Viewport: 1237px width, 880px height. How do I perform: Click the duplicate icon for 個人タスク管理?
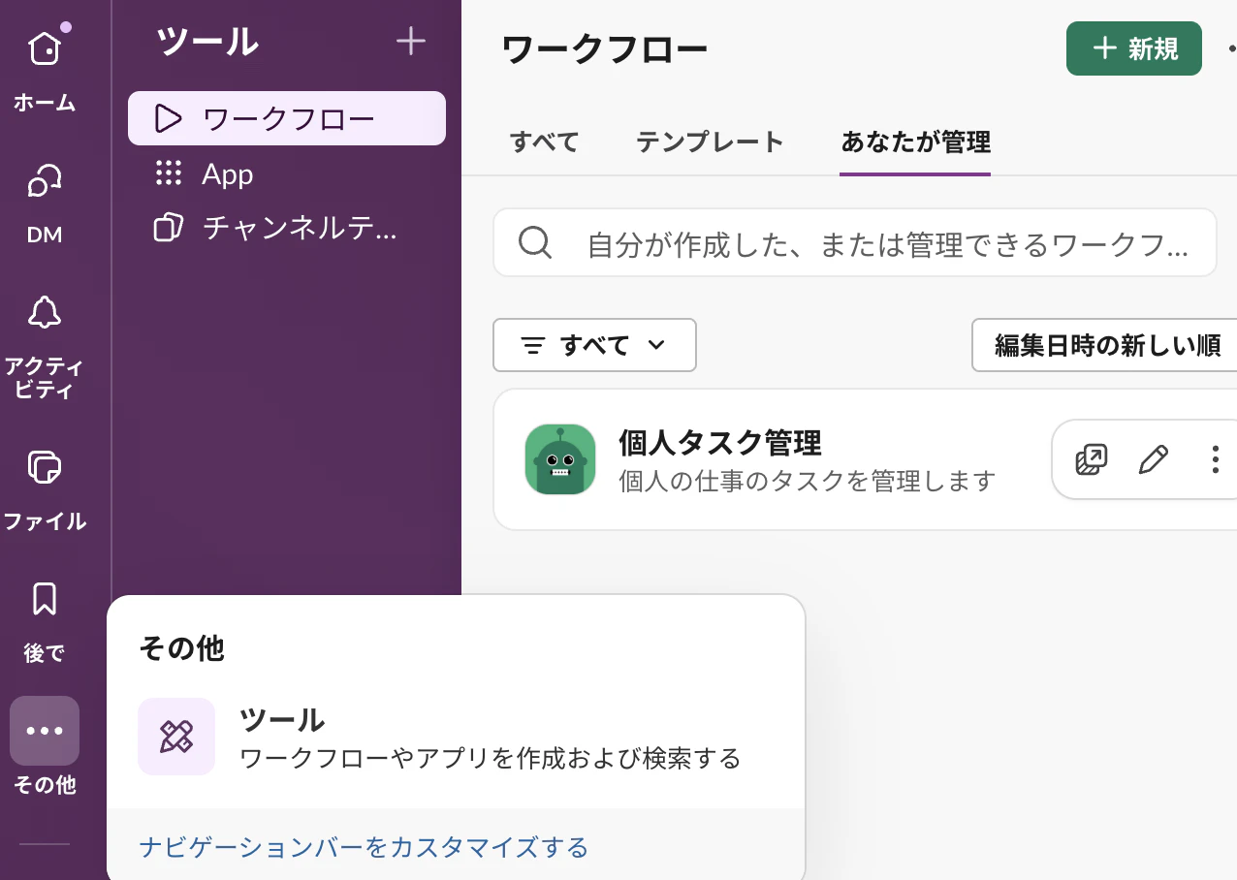pyautogui.click(x=1092, y=459)
